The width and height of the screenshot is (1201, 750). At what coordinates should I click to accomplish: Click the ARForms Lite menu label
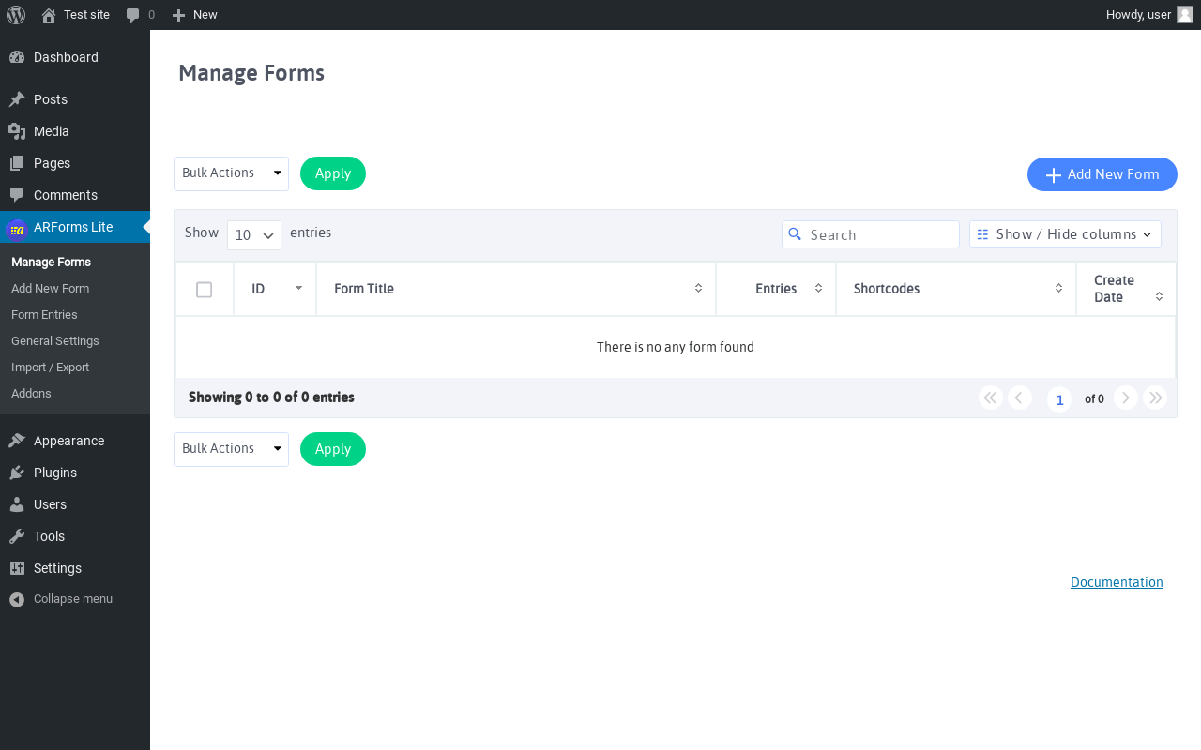pos(73,227)
